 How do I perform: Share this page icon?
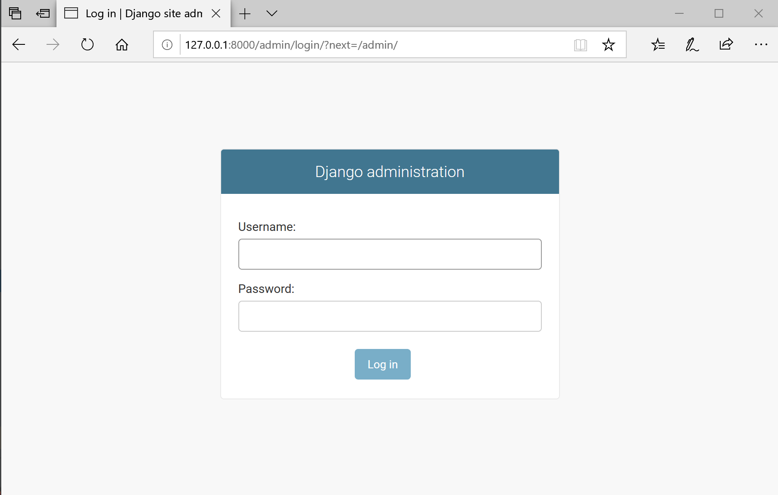click(x=726, y=45)
